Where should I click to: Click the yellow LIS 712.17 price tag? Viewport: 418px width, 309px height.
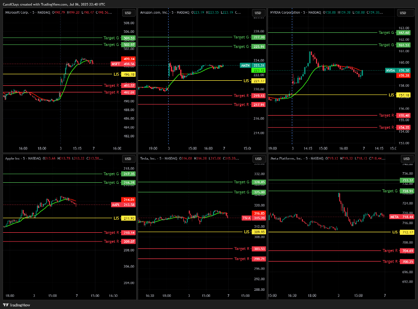coord(407,232)
